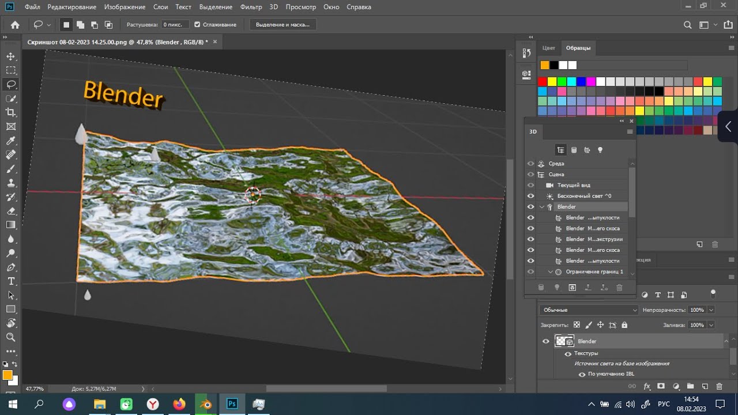738x415 pixels.
Task: Click the foreground orange color box
Action: pyautogui.click(x=7, y=375)
